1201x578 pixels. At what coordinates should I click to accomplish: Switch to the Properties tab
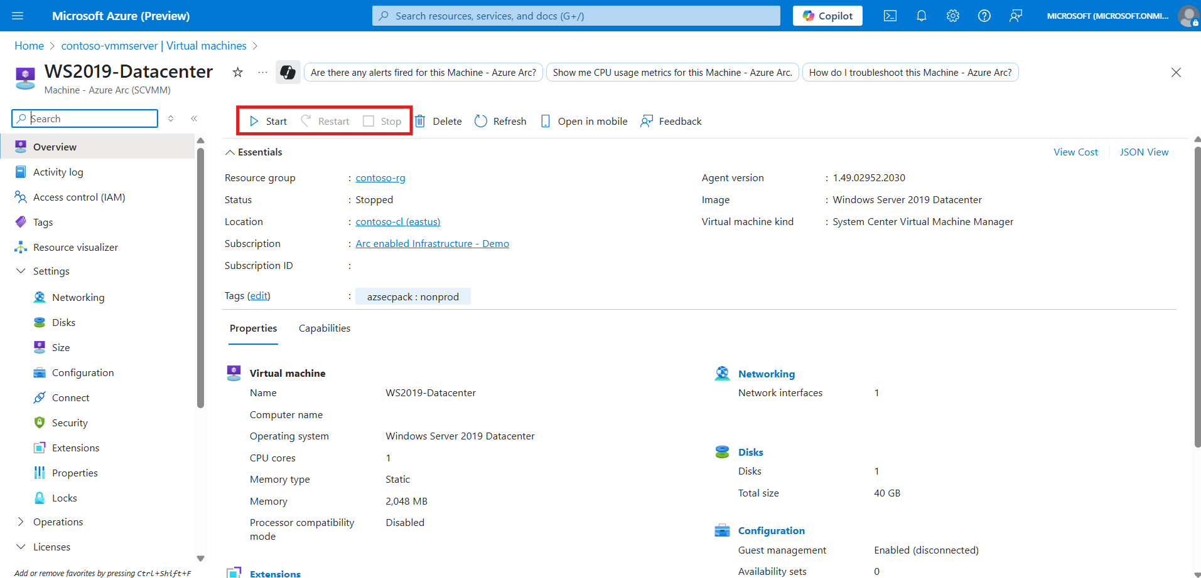pyautogui.click(x=253, y=328)
